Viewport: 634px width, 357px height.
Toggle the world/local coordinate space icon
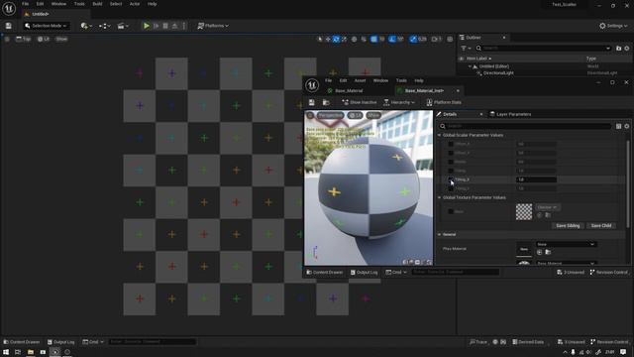(x=355, y=40)
